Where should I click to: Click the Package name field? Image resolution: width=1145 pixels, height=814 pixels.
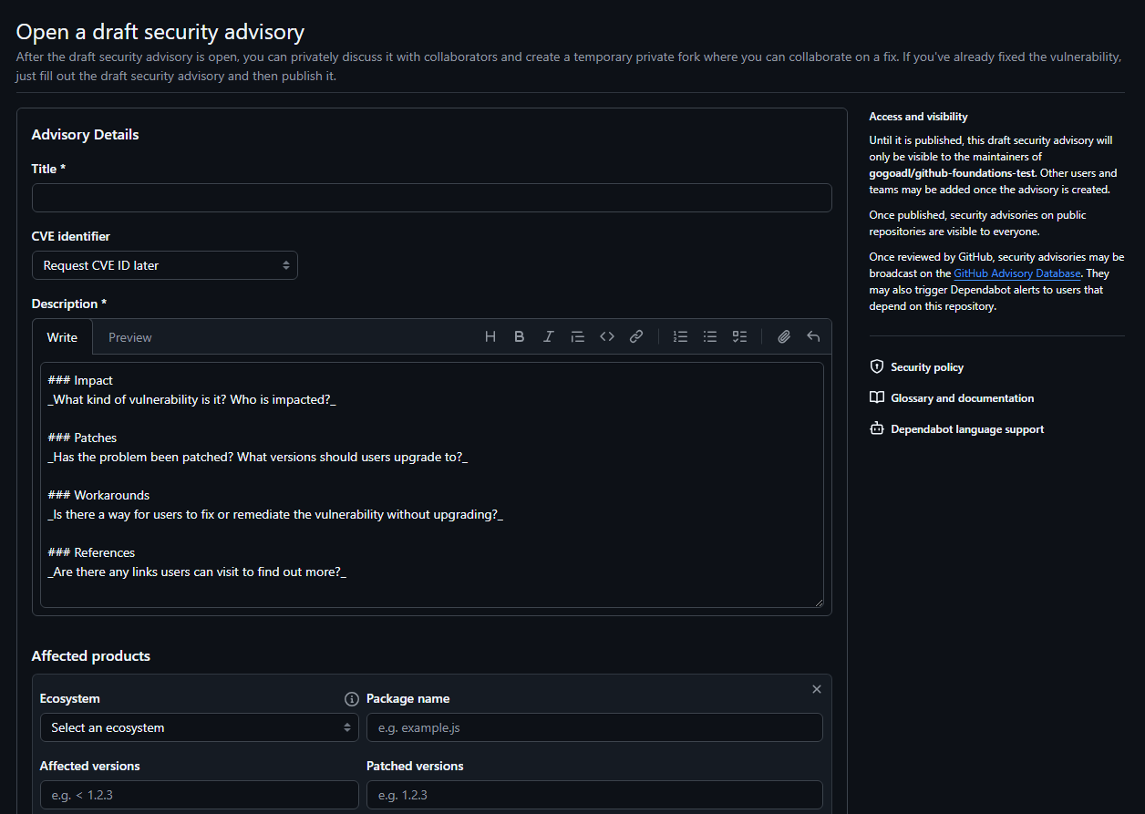tap(594, 727)
